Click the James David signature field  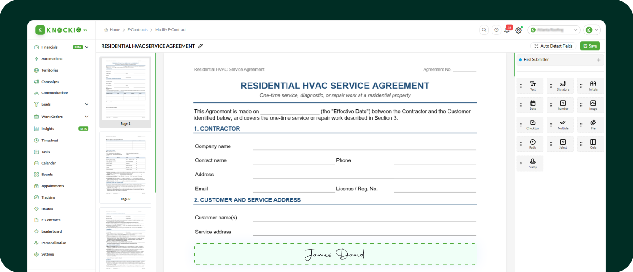(336, 254)
